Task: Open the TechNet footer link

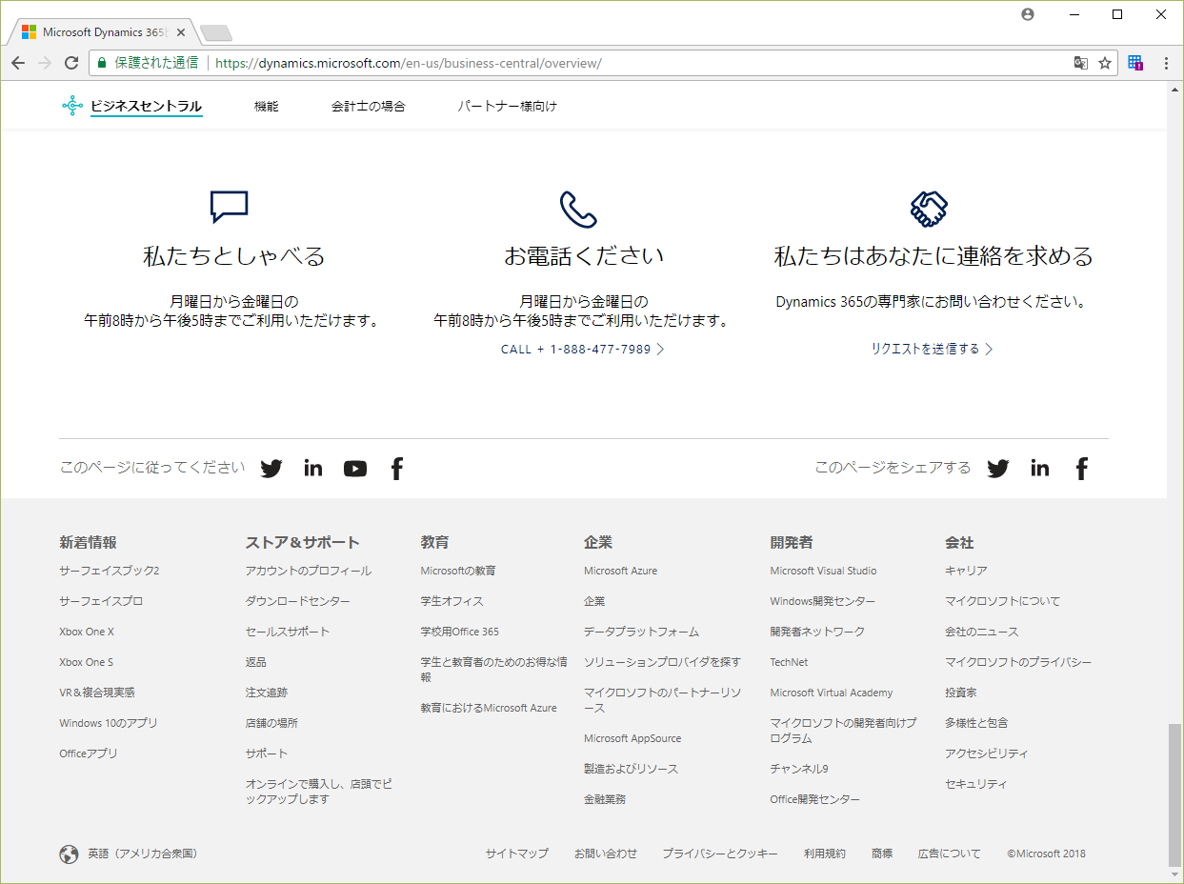Action: point(789,662)
